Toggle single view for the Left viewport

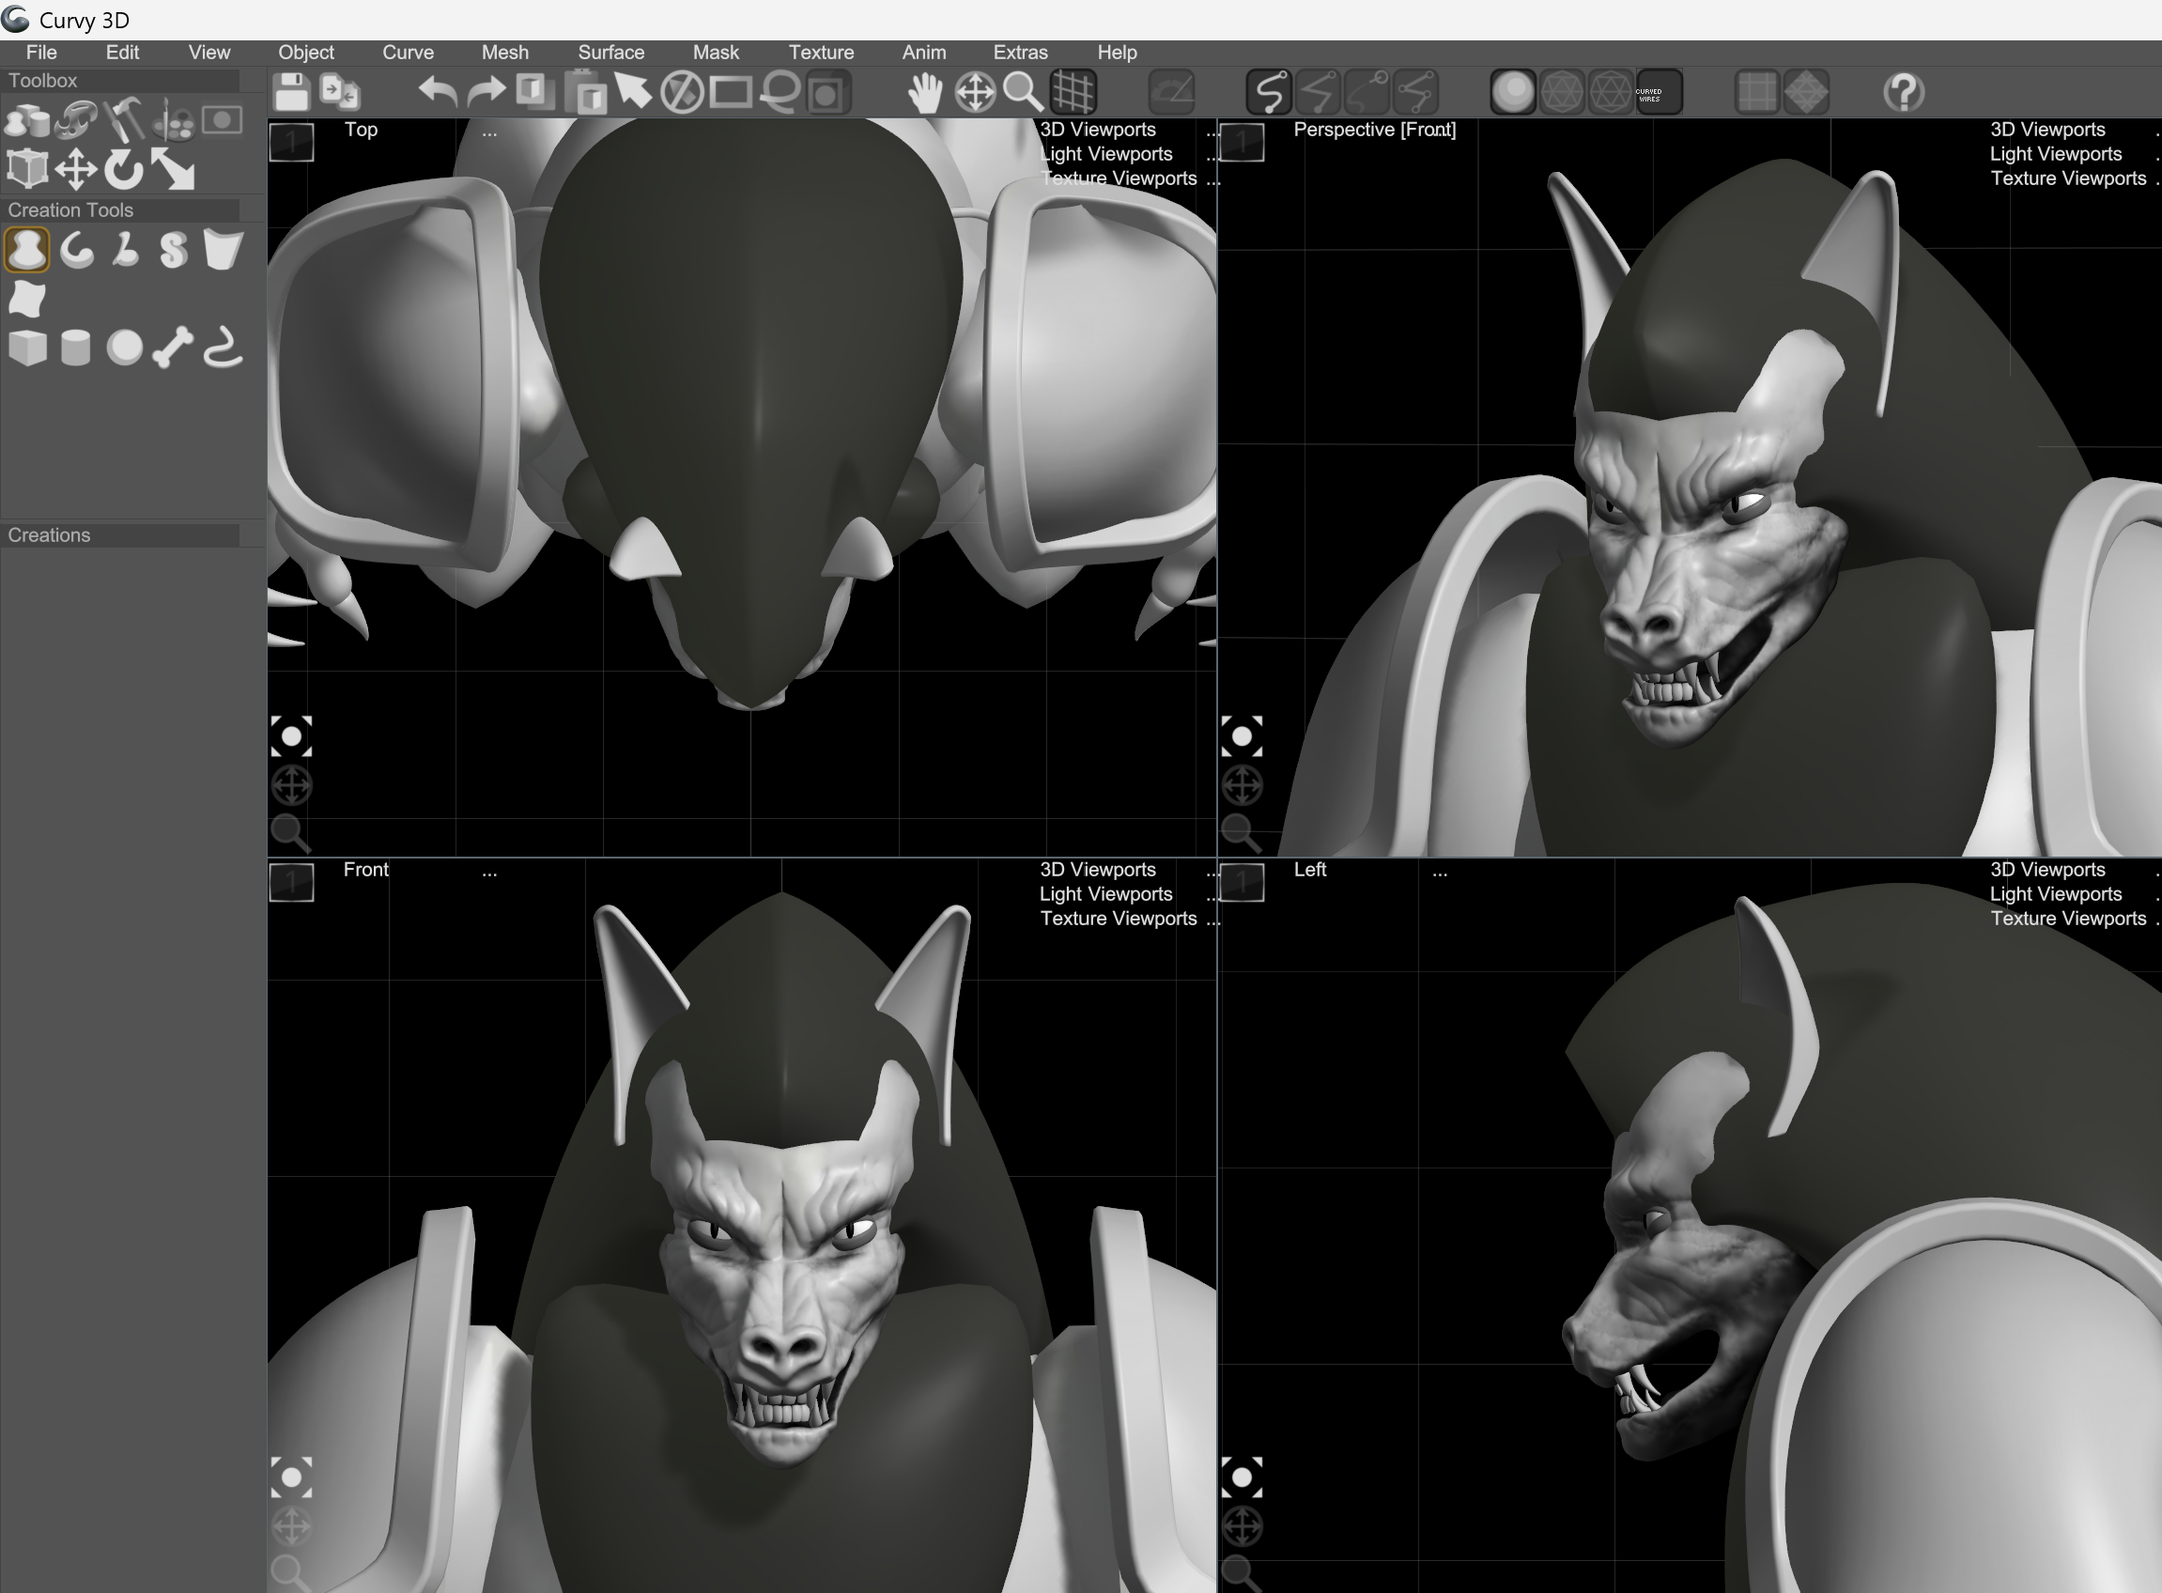(x=1242, y=882)
